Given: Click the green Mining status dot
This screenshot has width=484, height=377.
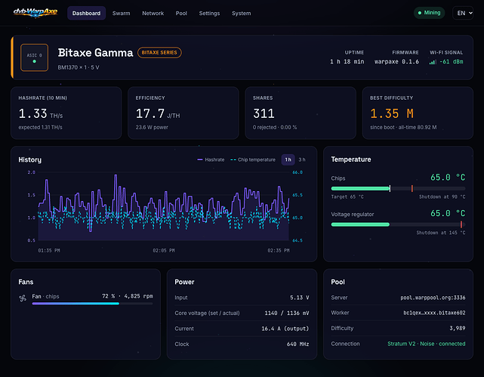Looking at the screenshot, I should pos(420,13).
